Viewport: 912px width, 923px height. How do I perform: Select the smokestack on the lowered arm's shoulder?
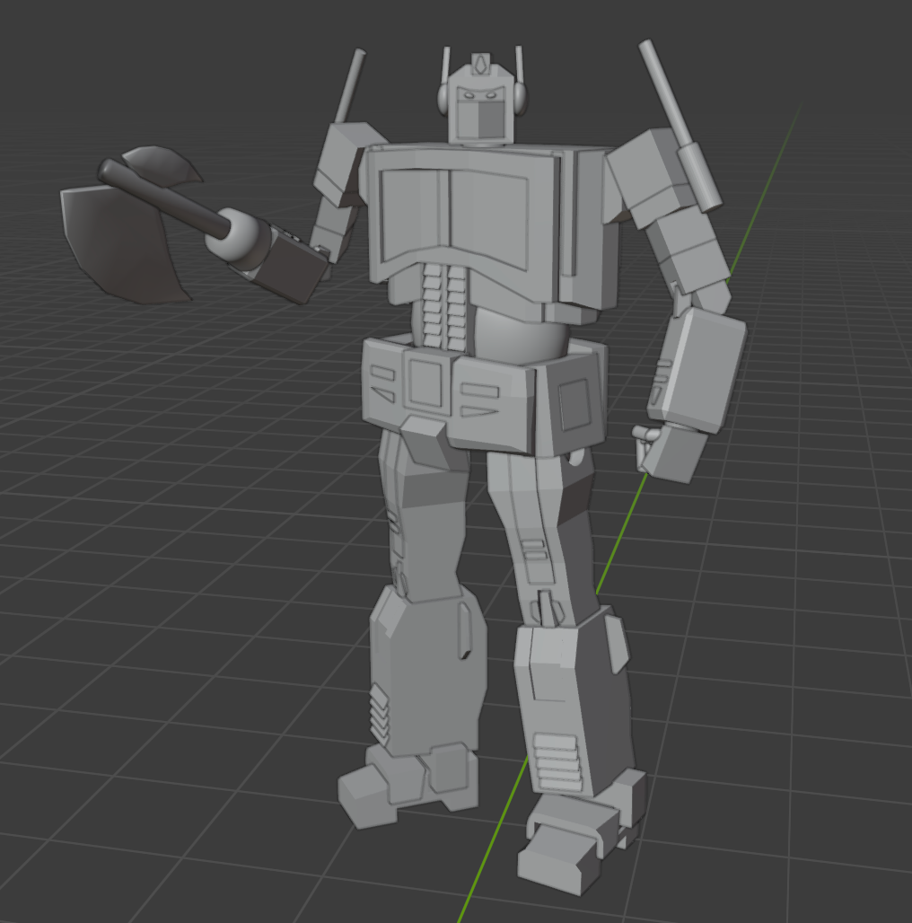(x=680, y=125)
